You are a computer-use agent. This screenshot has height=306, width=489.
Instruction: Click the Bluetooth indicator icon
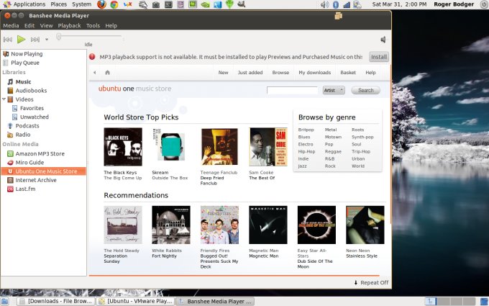click(x=336, y=4)
